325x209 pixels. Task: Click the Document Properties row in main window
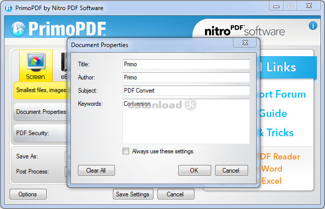pyautogui.click(x=41, y=112)
